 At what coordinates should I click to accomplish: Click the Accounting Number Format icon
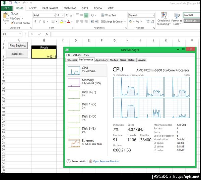coord(131,21)
